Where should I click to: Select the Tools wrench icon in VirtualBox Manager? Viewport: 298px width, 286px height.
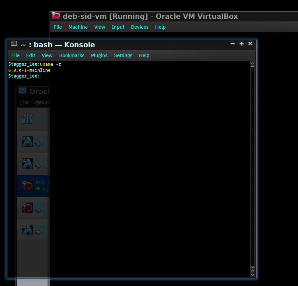point(27,119)
